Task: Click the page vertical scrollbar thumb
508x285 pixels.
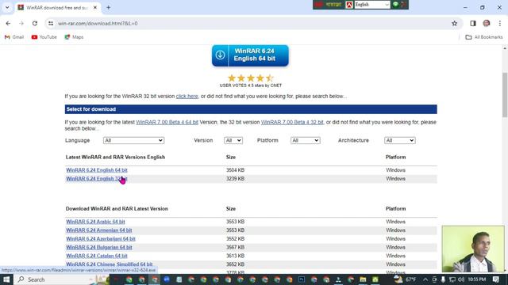Action: (505, 95)
